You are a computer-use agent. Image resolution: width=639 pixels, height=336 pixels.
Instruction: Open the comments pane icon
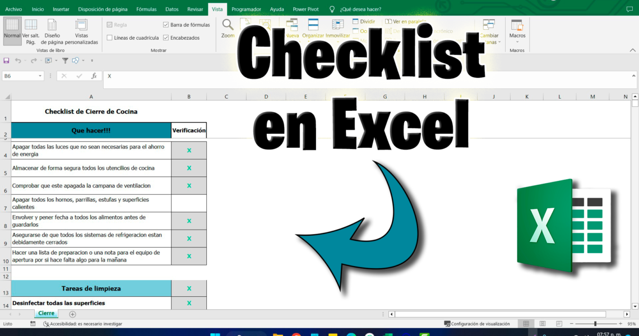[x=629, y=9]
